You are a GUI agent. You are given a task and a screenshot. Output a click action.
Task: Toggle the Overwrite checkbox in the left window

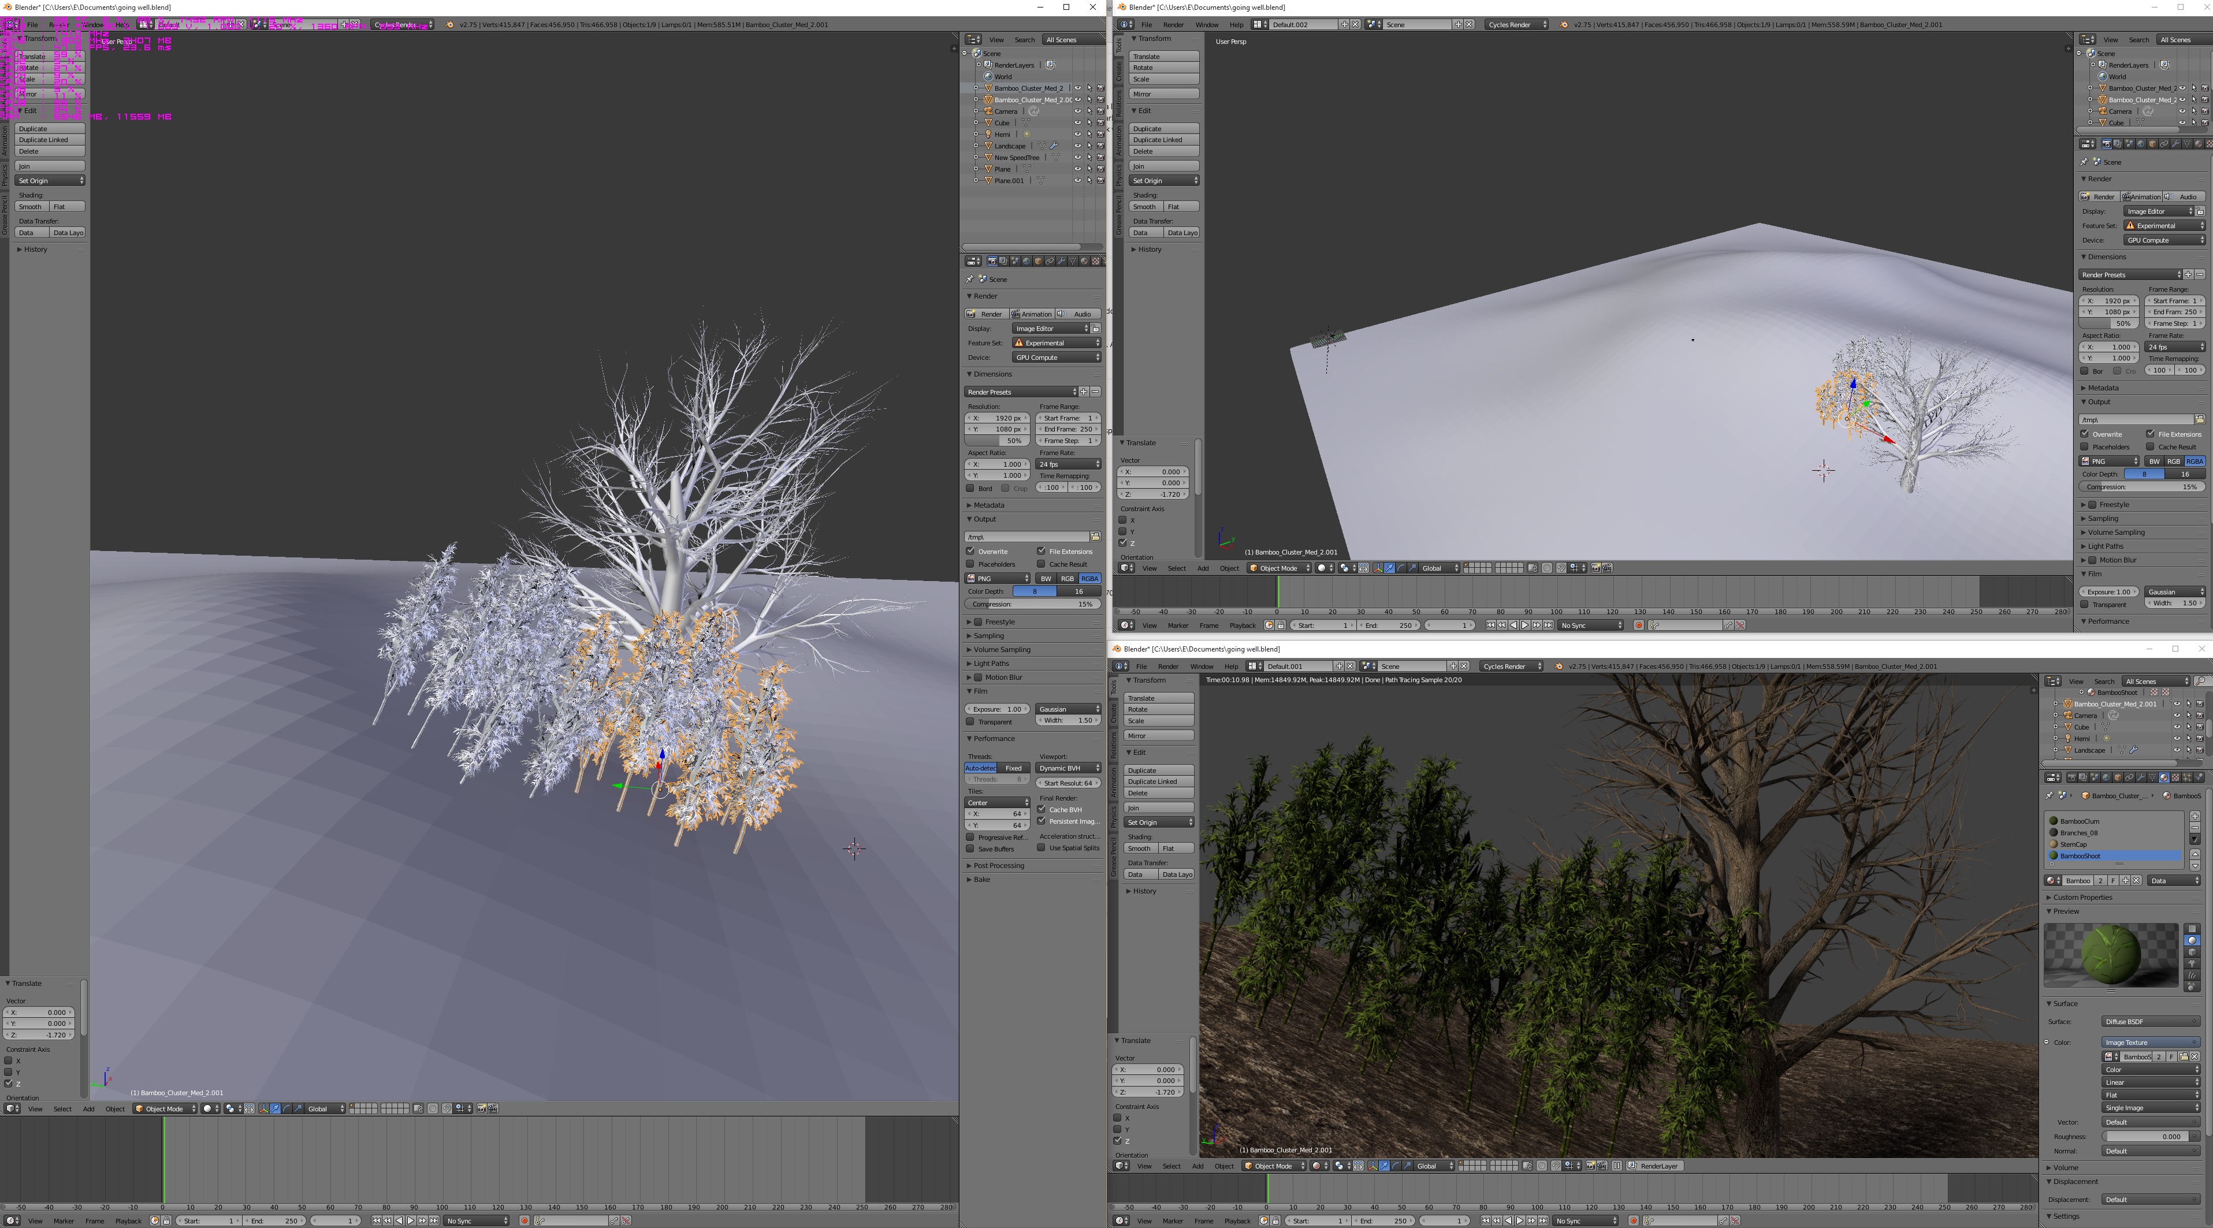tap(971, 551)
